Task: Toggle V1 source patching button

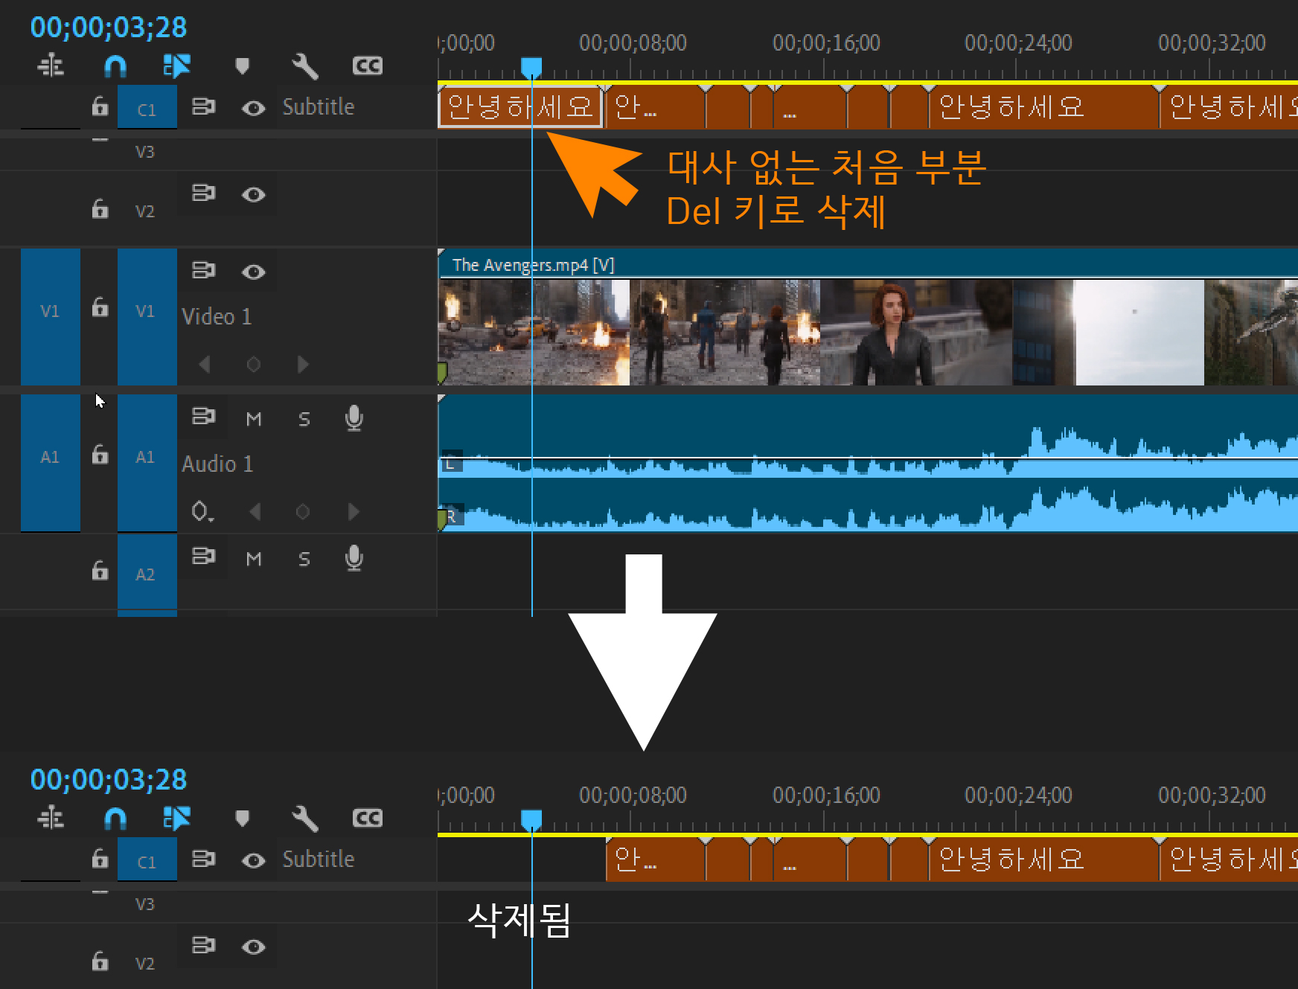Action: pos(50,316)
